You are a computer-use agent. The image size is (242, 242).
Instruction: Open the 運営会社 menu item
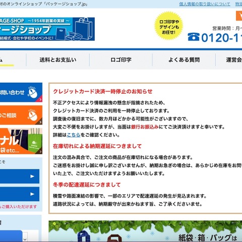(234, 60)
